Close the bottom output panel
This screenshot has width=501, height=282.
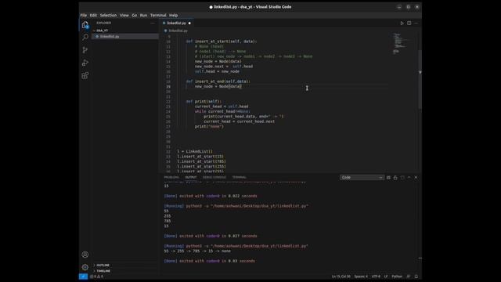pyautogui.click(x=416, y=178)
